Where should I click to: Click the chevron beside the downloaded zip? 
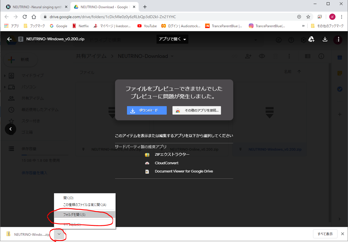coord(59,234)
